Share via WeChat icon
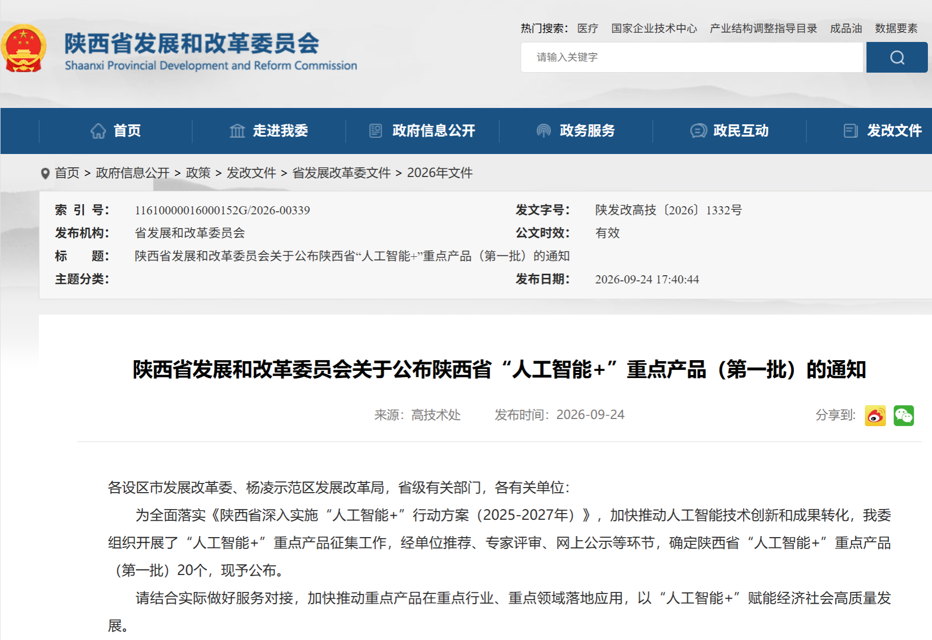 [904, 415]
